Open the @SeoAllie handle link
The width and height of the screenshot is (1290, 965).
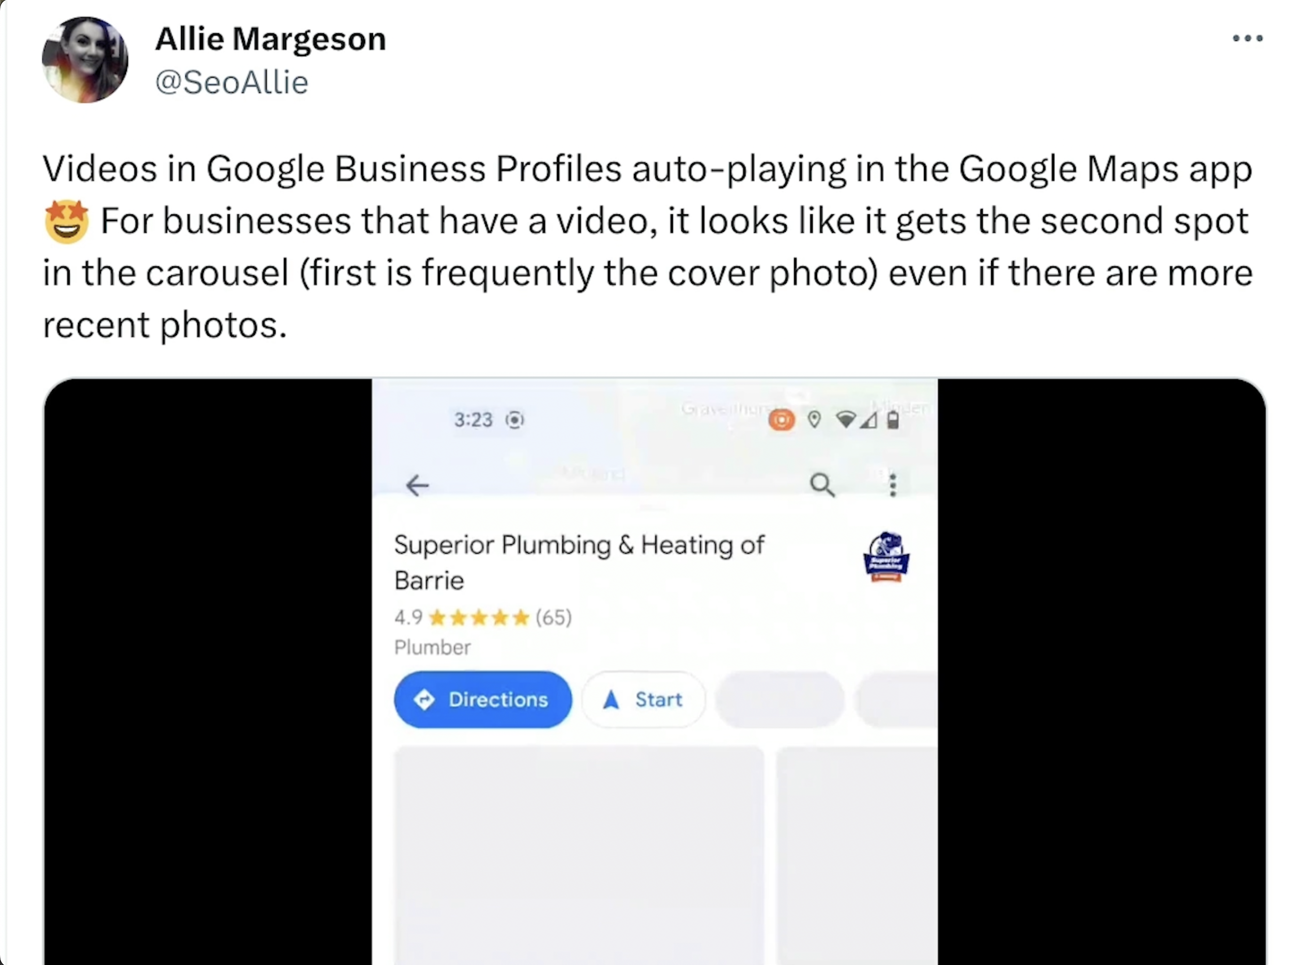click(232, 82)
